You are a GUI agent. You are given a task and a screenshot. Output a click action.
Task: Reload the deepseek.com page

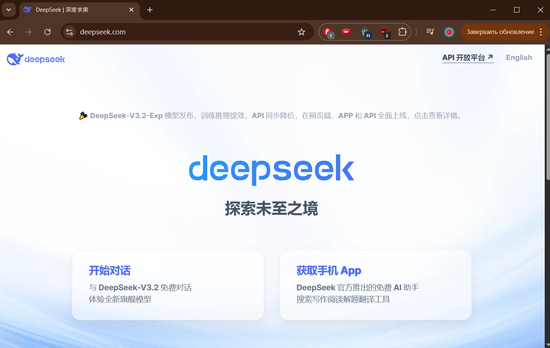click(48, 32)
